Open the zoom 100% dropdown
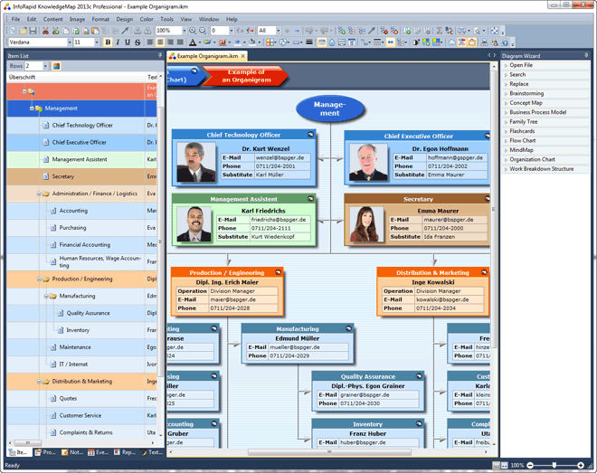 185,31
